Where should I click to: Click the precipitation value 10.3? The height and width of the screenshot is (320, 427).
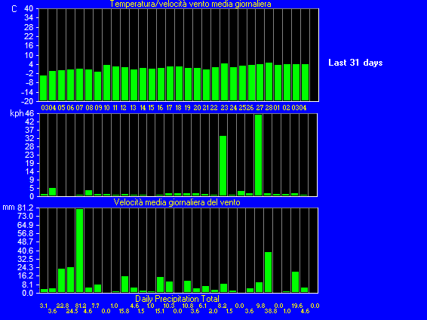click(169, 306)
